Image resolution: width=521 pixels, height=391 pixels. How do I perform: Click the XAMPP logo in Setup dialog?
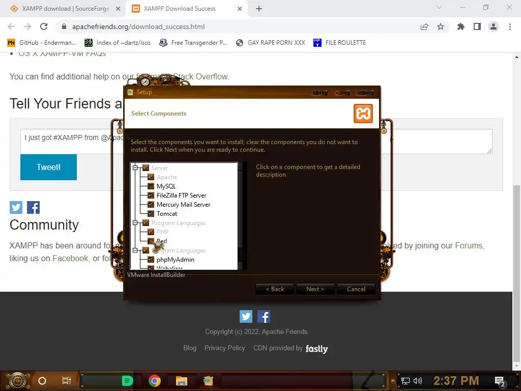point(363,114)
